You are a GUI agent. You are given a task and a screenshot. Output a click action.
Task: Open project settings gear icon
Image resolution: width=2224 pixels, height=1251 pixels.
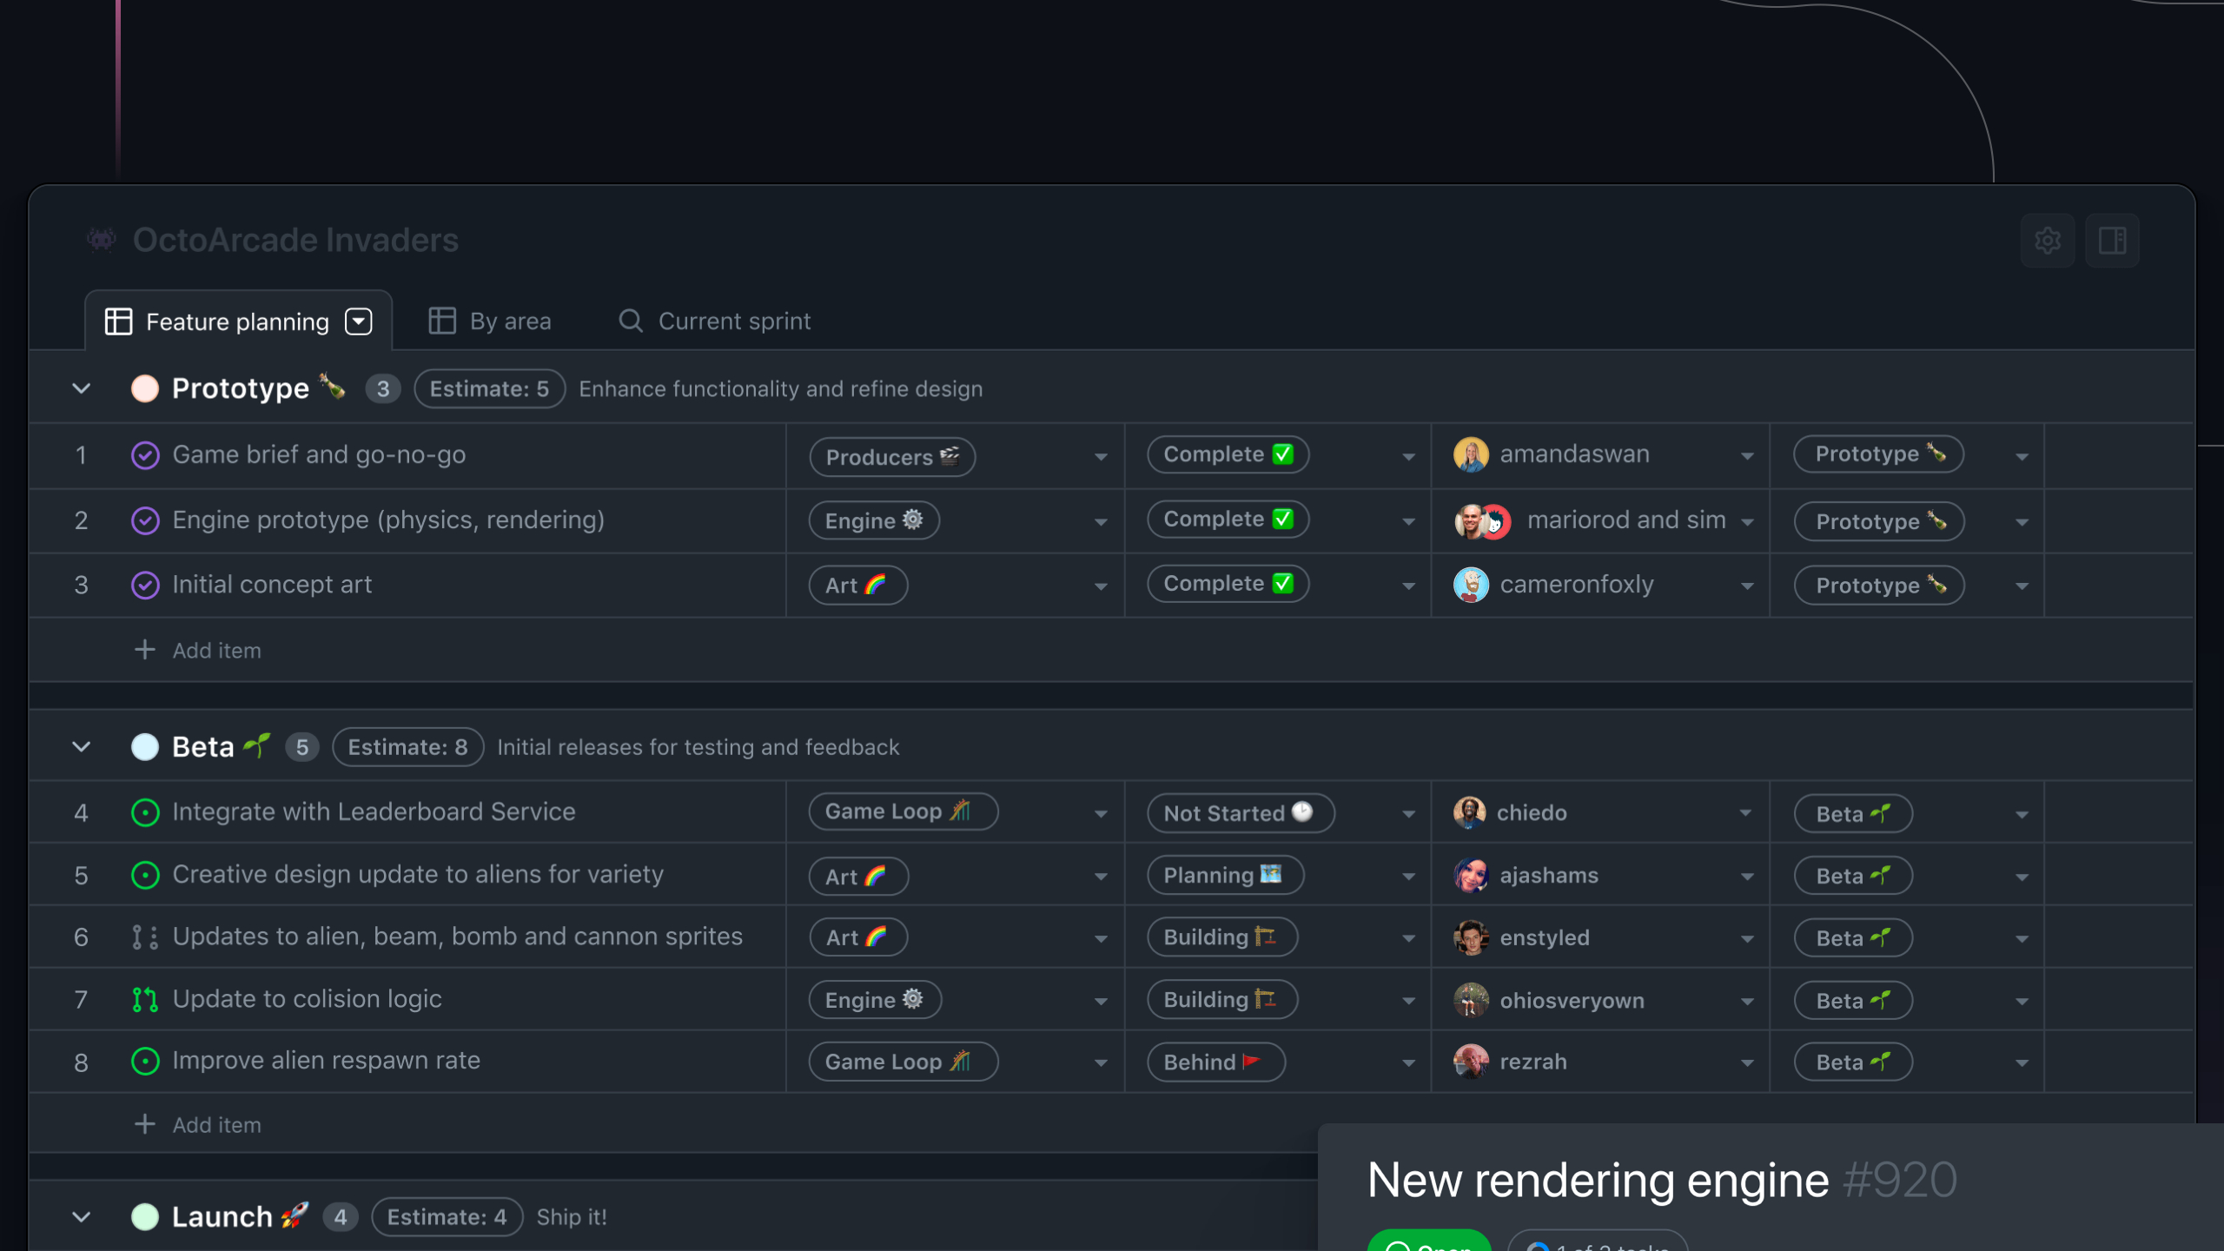(2048, 241)
